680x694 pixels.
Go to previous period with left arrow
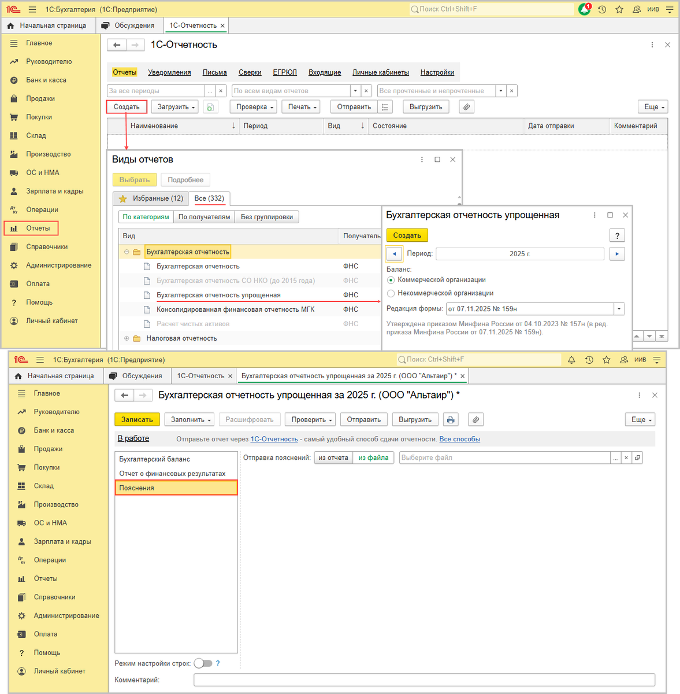[x=394, y=254]
